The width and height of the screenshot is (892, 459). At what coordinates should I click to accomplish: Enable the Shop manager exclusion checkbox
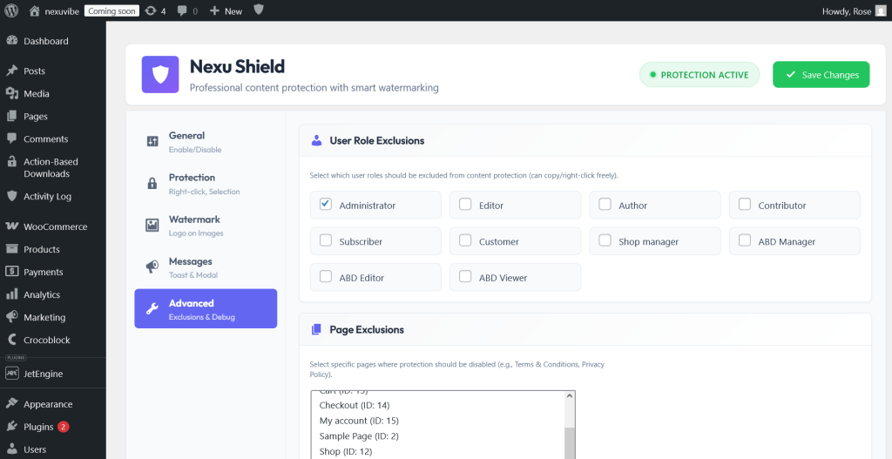(605, 240)
